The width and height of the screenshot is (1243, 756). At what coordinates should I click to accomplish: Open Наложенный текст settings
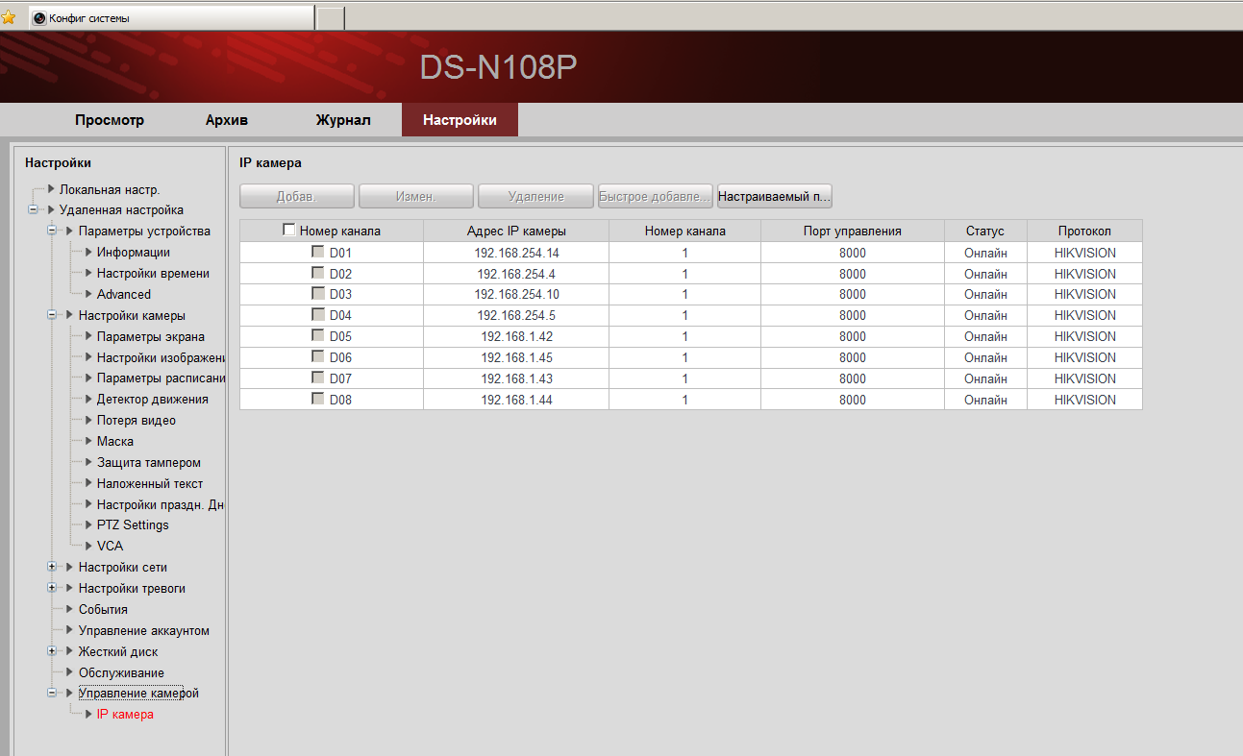pyautogui.click(x=150, y=484)
